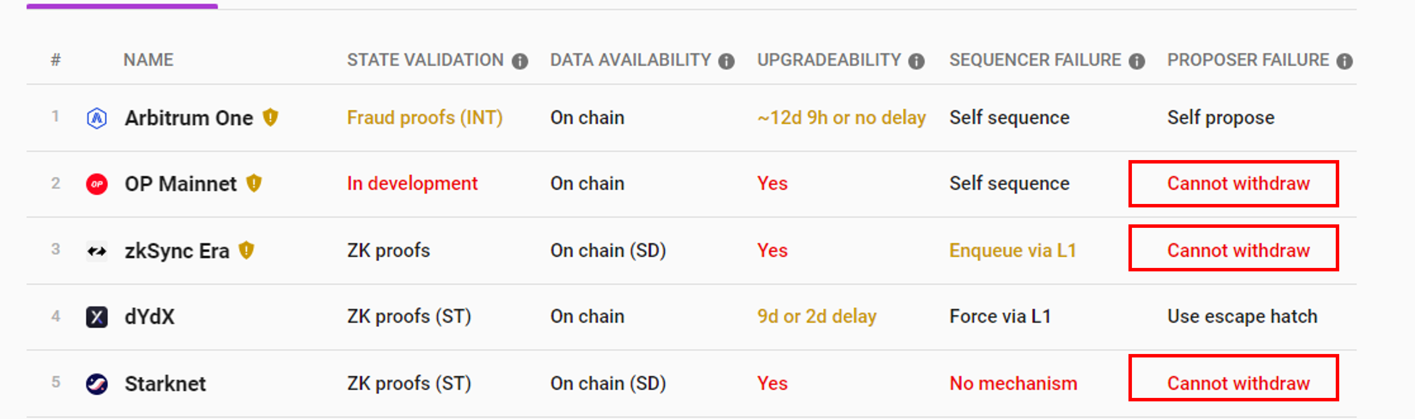Click the dYdX logo icon
Viewport: 1415px width, 419px height.
pyautogui.click(x=97, y=317)
